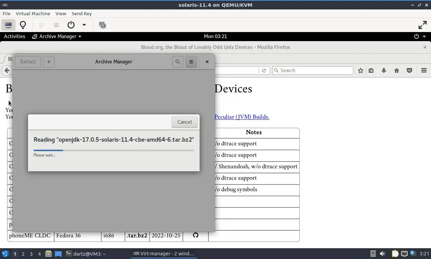This screenshot has width=431, height=259.
Task: Open the Firefox downloads arrow
Action: [384, 70]
